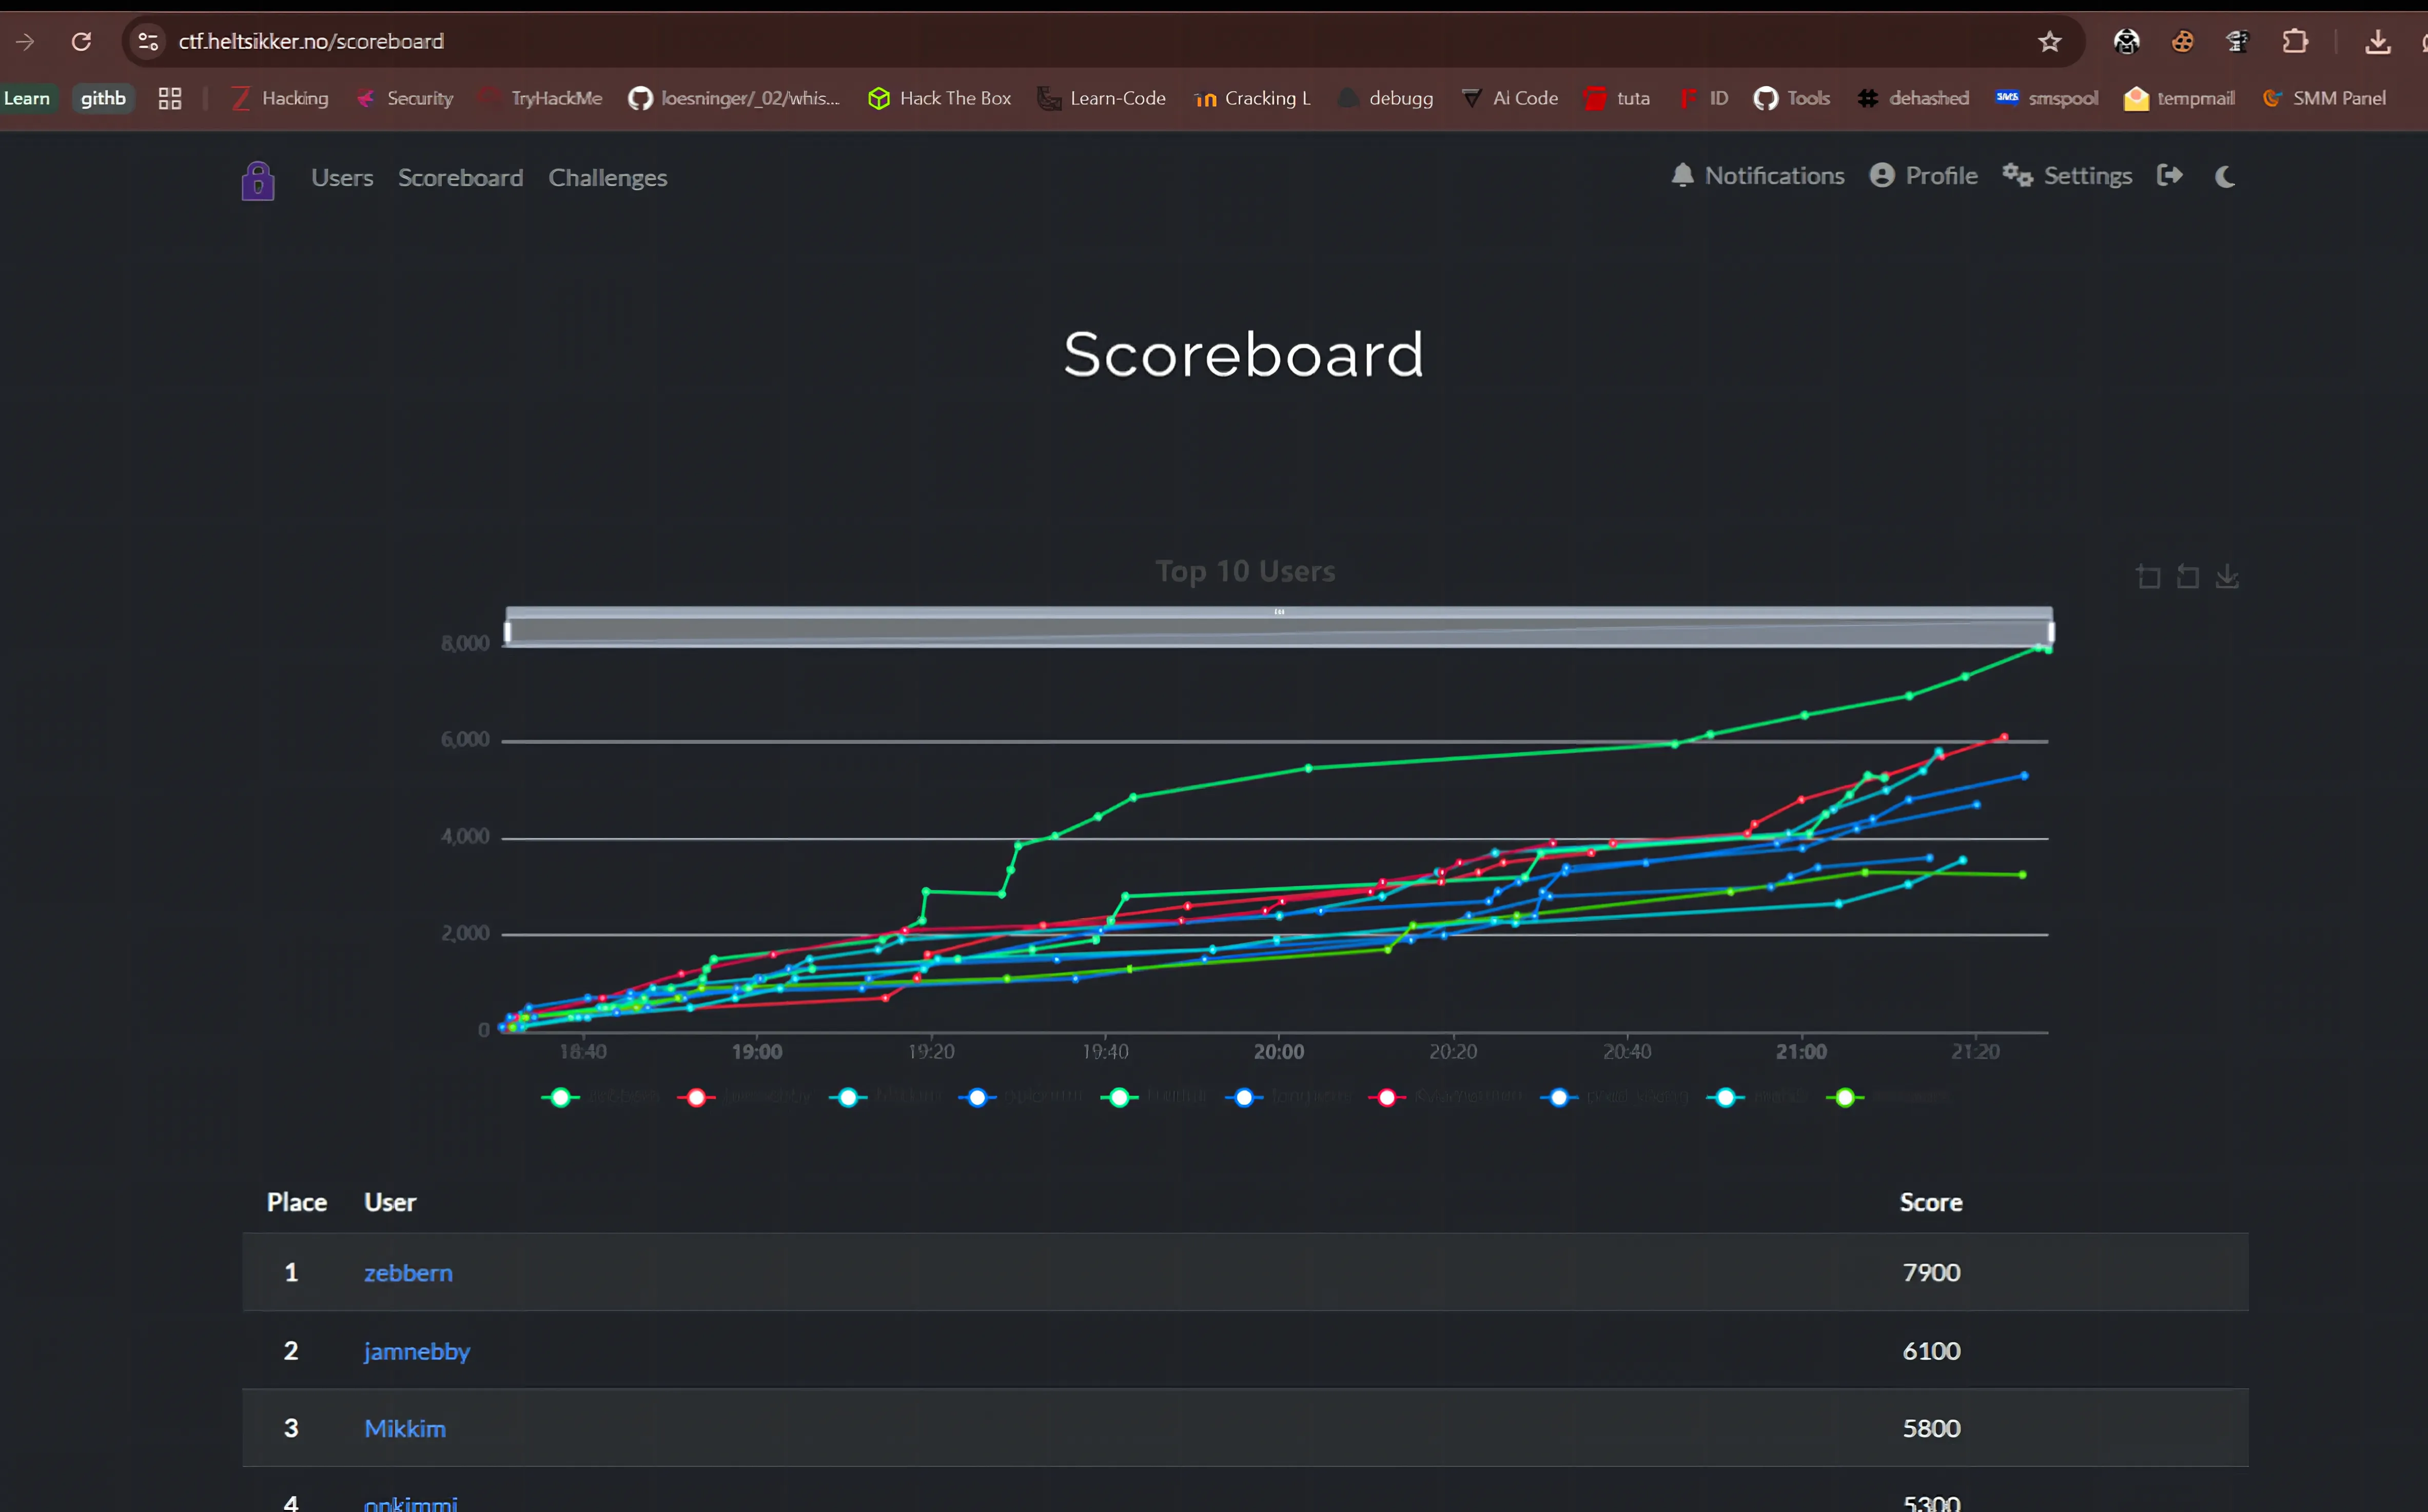Open Notifications via the bell icon
2428x1512 pixels.
click(1681, 175)
